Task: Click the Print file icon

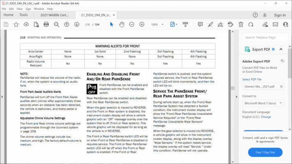Action: click(x=46, y=24)
